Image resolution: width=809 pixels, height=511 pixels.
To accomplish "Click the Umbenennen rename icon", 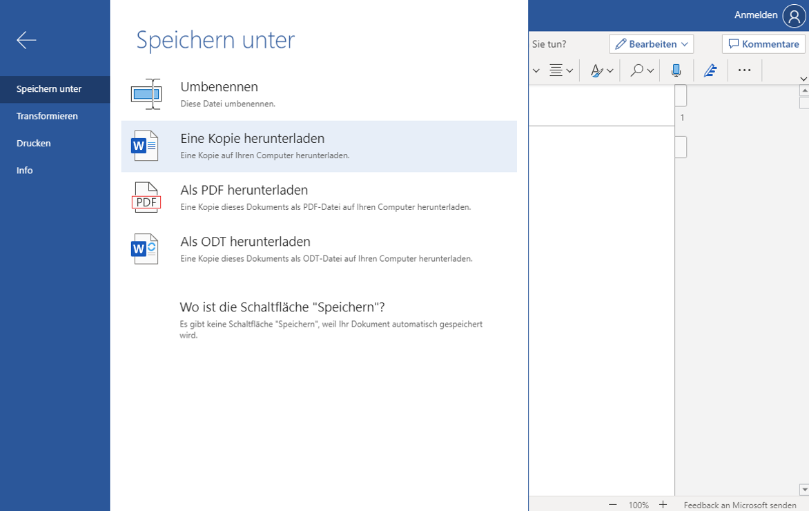I will (x=146, y=94).
